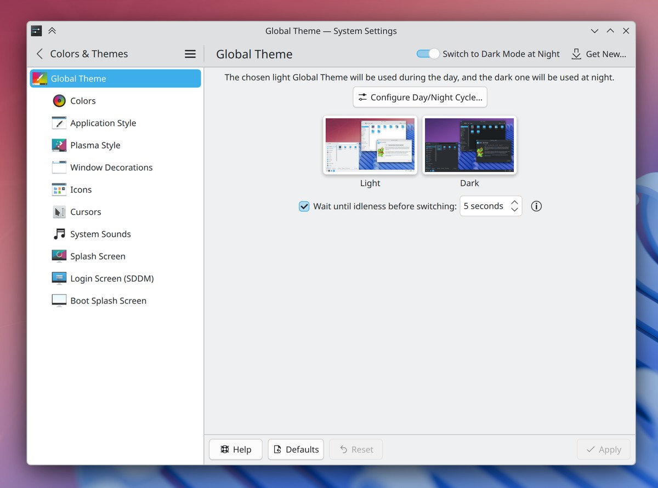Open the Icons settings page
The height and width of the screenshot is (488, 658).
click(x=59, y=190)
